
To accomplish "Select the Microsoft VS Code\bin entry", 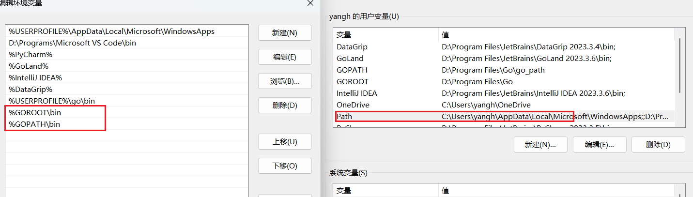I will 73,43.
